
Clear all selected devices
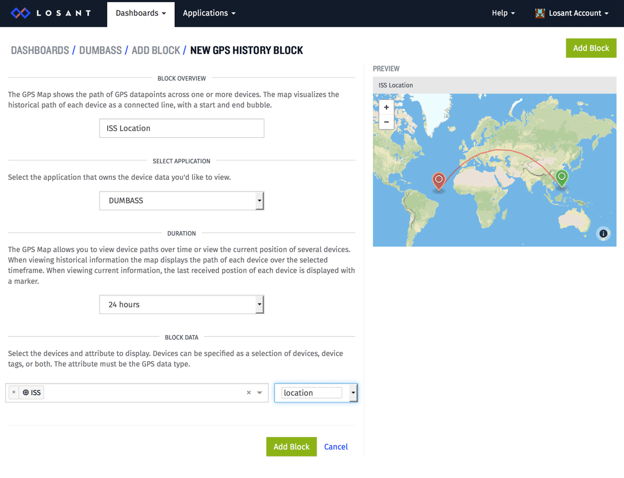[x=249, y=393]
